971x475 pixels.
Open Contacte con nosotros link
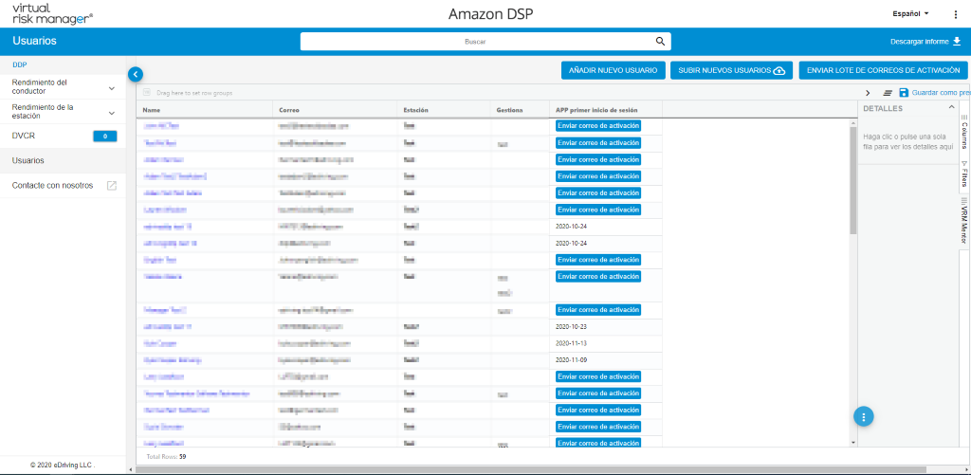pos(53,185)
